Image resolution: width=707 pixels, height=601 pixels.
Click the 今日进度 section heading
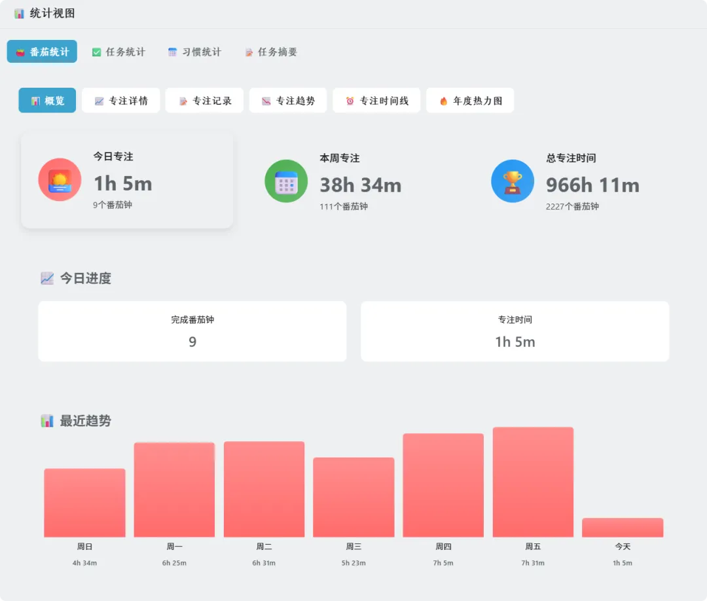coord(85,278)
